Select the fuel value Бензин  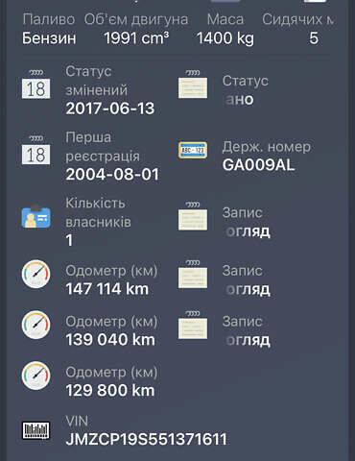point(49,38)
